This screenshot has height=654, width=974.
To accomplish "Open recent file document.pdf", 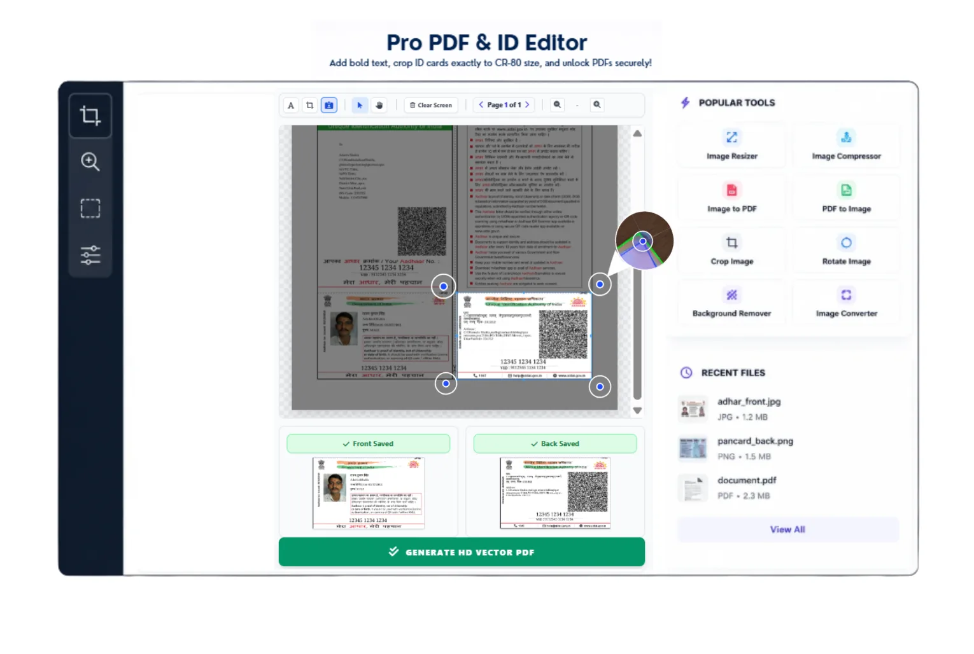I will click(x=788, y=488).
